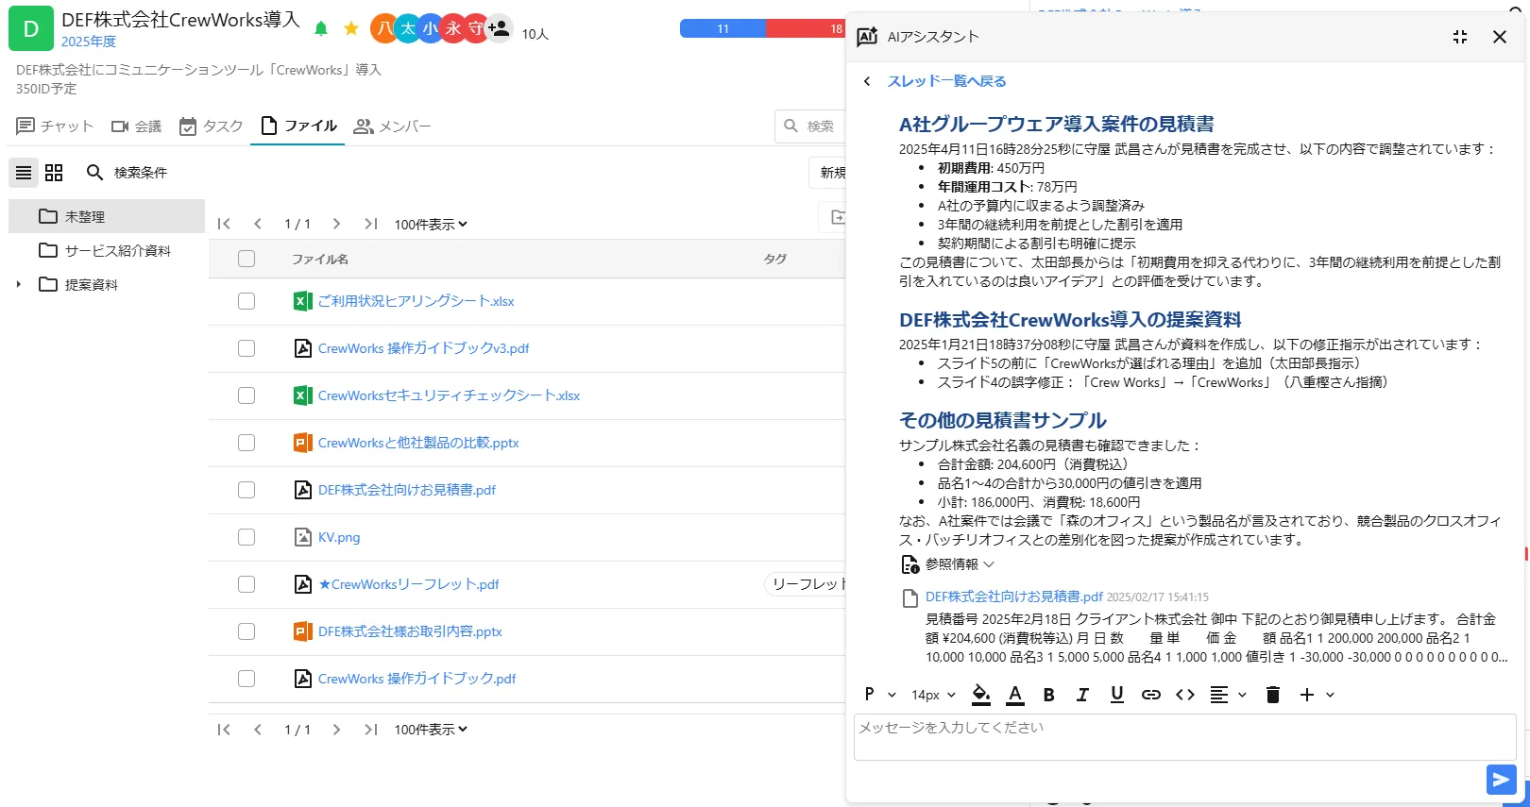Toggle italic formatting
Screen dimensions: 1530x807
point(1082,695)
